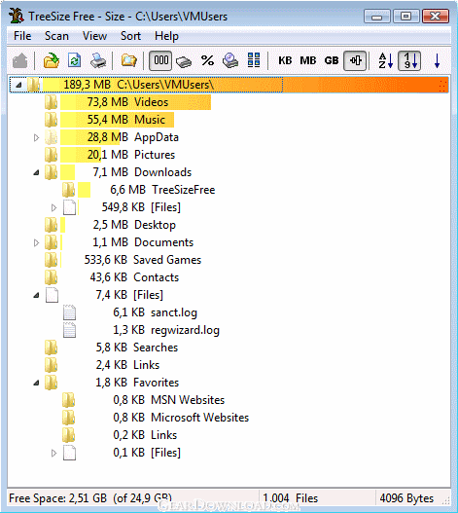Toggle sort by size (1-9) button
The image size is (458, 513).
coord(409,61)
